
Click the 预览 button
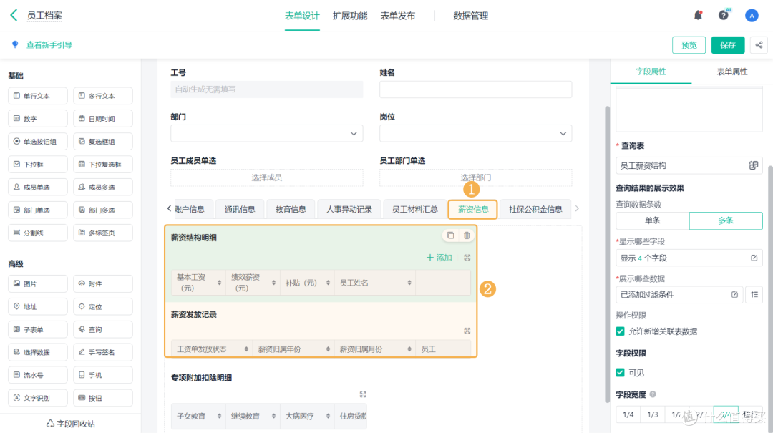[x=689, y=45]
